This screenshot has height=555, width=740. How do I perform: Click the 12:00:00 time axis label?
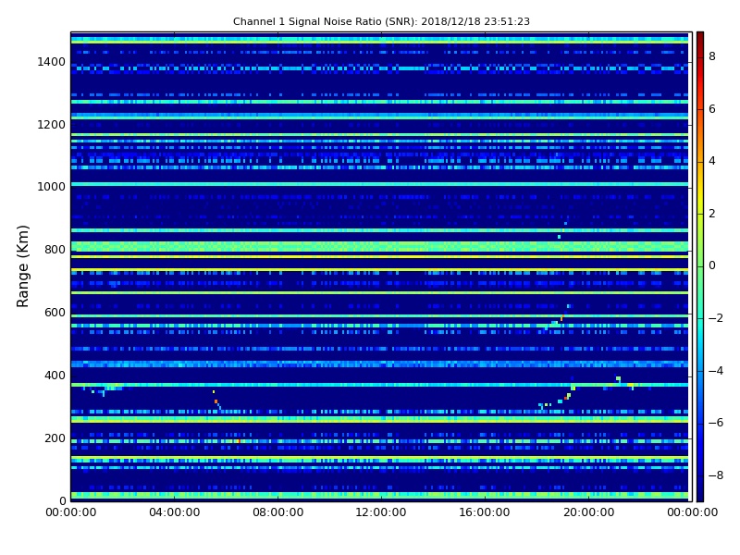tap(381, 512)
